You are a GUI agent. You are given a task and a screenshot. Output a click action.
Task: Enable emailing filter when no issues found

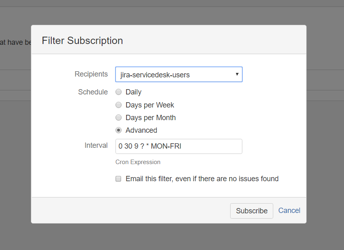pos(118,179)
